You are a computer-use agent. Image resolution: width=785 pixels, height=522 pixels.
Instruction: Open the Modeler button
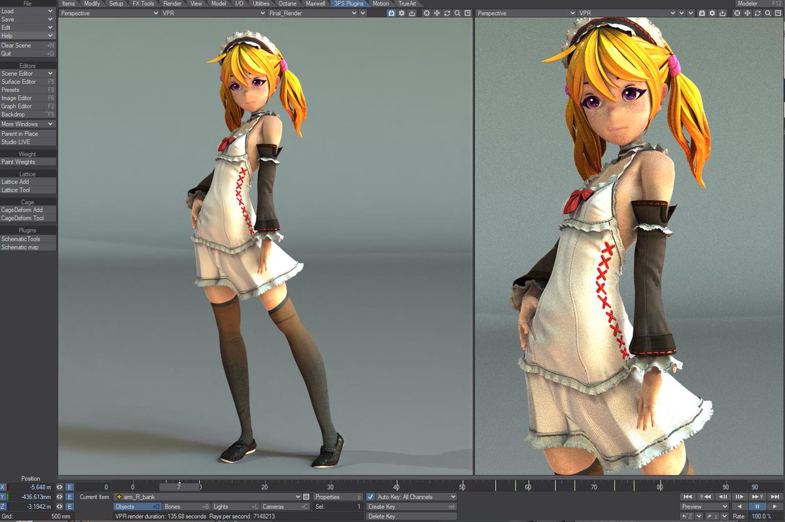coord(759,3)
